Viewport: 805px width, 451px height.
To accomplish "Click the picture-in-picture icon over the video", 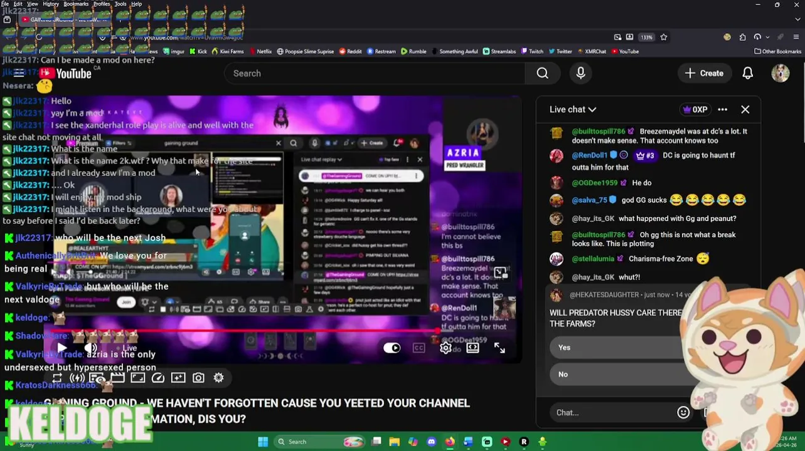I will click(x=500, y=272).
